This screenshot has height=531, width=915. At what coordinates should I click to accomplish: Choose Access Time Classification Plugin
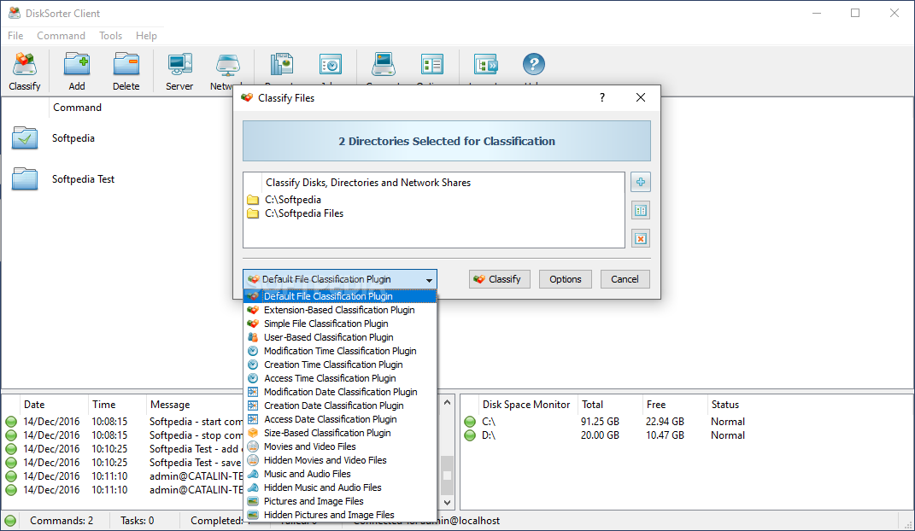coord(340,378)
